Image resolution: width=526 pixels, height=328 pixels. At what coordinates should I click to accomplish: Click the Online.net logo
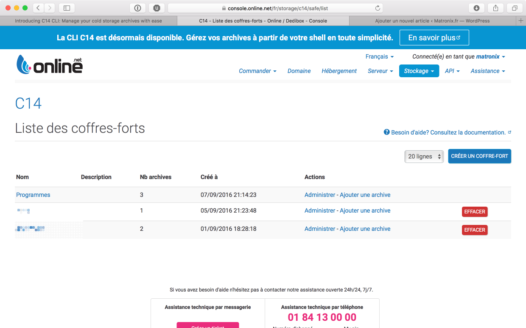(x=50, y=64)
